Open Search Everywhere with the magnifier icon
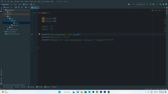This screenshot has height=94, width=168. point(160,4)
